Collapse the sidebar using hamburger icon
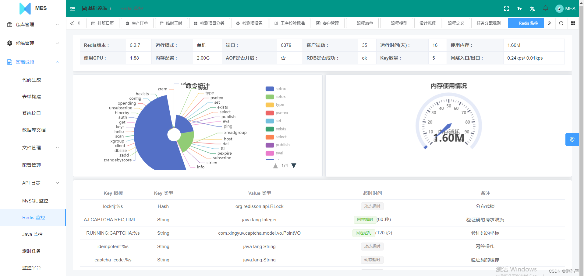 pos(73,9)
